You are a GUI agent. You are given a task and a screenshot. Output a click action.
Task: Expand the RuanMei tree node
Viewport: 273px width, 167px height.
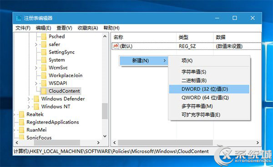click(x=14, y=130)
